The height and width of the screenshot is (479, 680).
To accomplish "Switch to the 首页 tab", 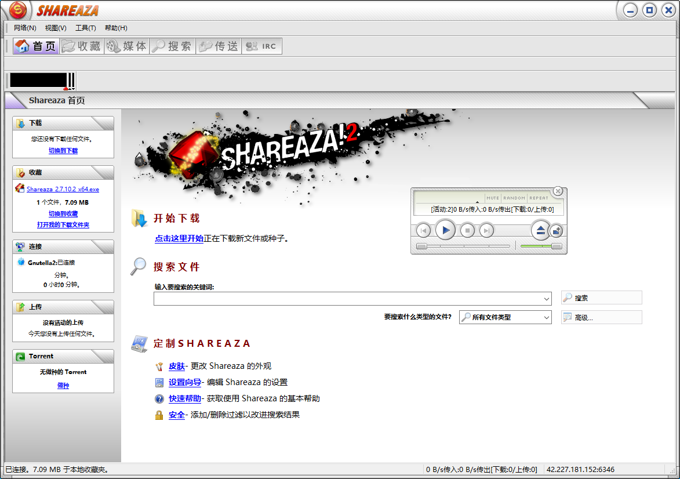I will pos(36,46).
